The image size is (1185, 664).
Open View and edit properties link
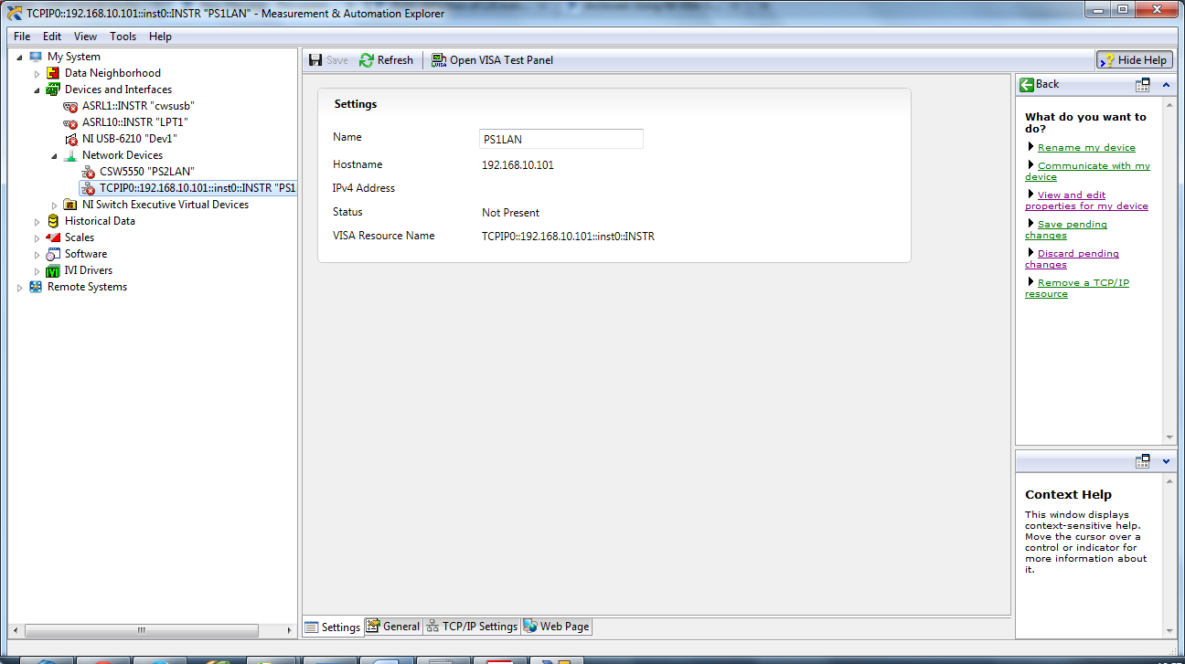tap(1086, 200)
